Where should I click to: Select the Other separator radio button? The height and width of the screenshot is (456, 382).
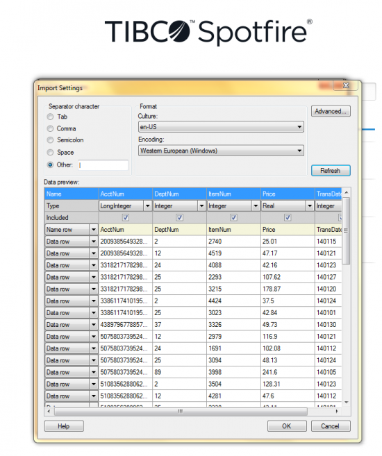[50, 165]
